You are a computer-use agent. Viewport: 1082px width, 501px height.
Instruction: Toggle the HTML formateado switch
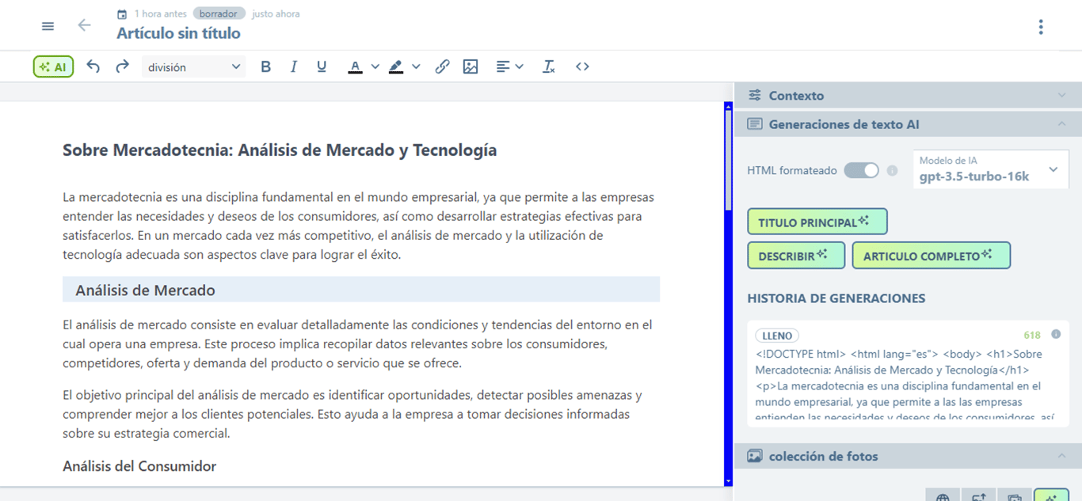coord(861,170)
